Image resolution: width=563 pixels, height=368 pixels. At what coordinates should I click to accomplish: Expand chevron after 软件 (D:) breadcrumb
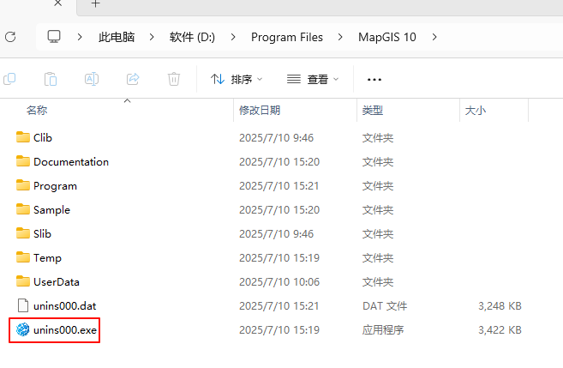(x=233, y=37)
